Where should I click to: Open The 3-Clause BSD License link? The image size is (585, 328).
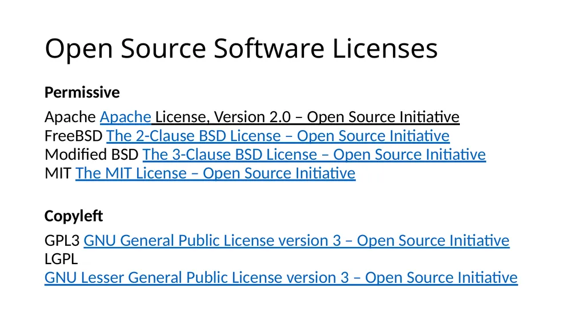click(314, 155)
